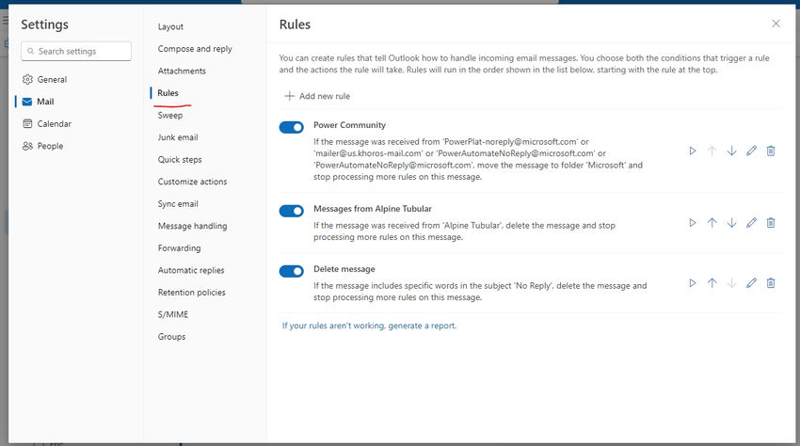This screenshot has height=446, width=800.
Task: Click the plus icon to add rule
Action: (289, 96)
